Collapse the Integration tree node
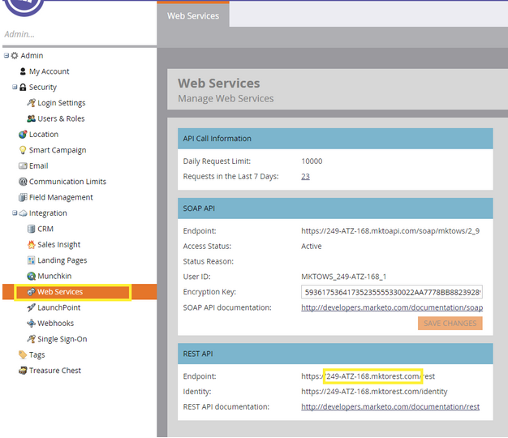This screenshot has height=438, width=508. point(15,213)
